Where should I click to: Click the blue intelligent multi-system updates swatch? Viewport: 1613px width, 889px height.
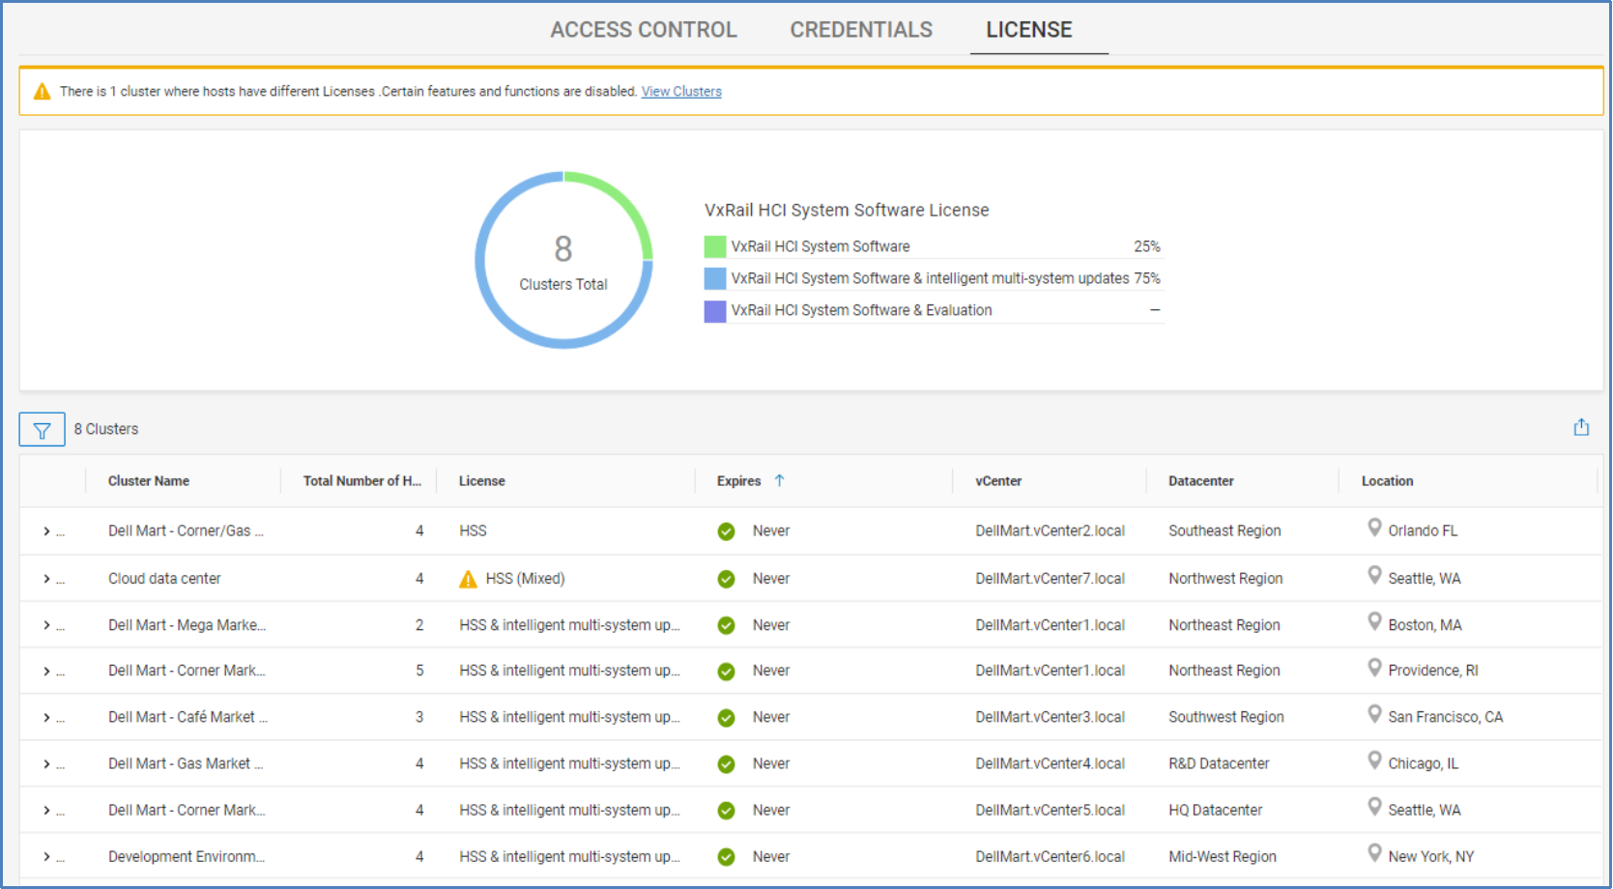715,278
